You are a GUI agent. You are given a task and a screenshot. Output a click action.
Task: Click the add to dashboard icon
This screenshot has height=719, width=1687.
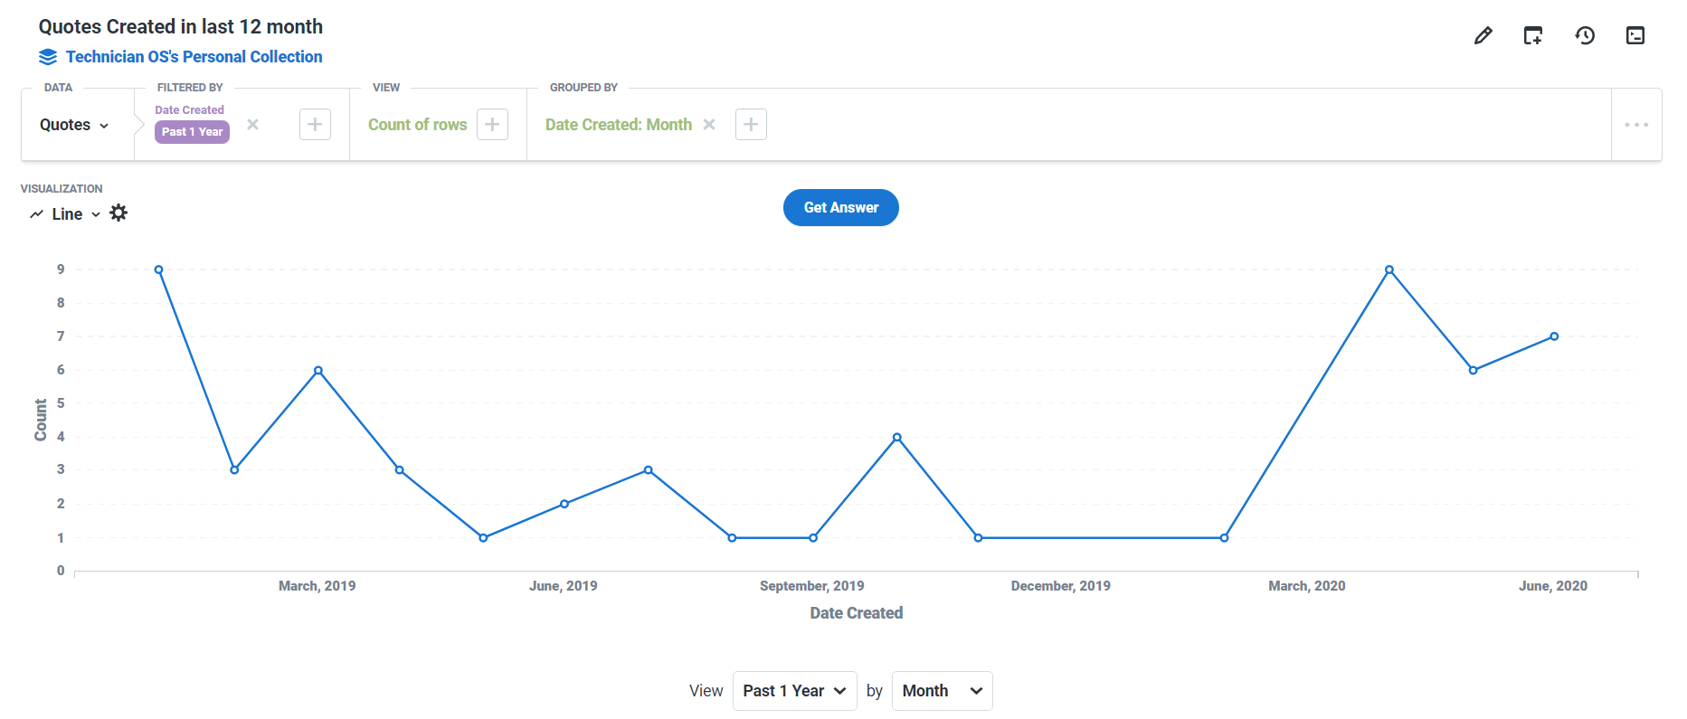[x=1533, y=36]
